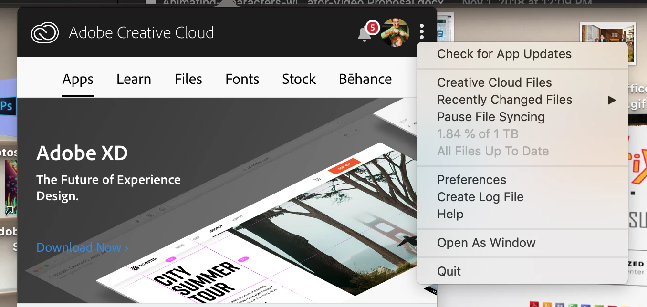647x307 pixels.
Task: Click the Download Now link
Action: (x=83, y=247)
